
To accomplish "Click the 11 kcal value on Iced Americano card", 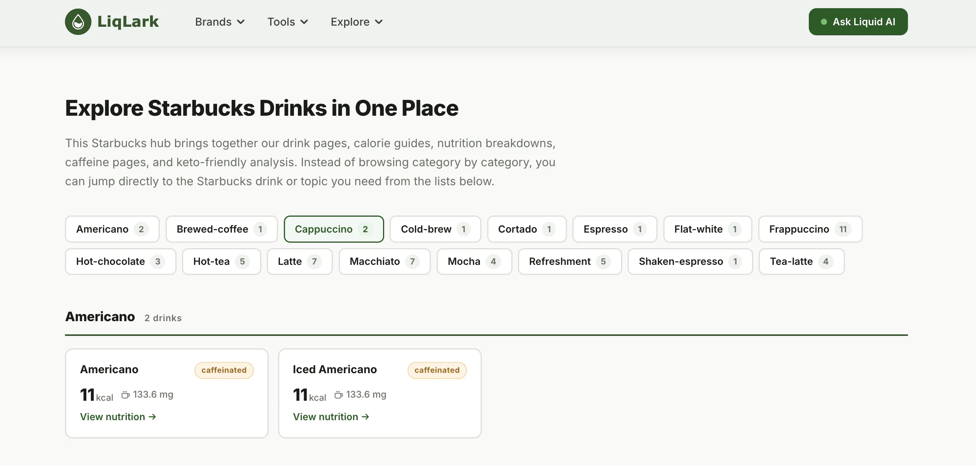I will click(x=310, y=395).
